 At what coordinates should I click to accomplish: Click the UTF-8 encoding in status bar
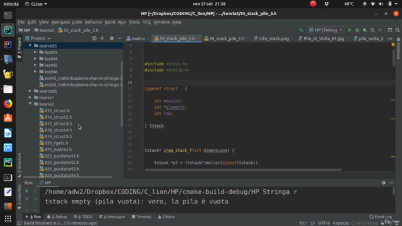click(324, 223)
